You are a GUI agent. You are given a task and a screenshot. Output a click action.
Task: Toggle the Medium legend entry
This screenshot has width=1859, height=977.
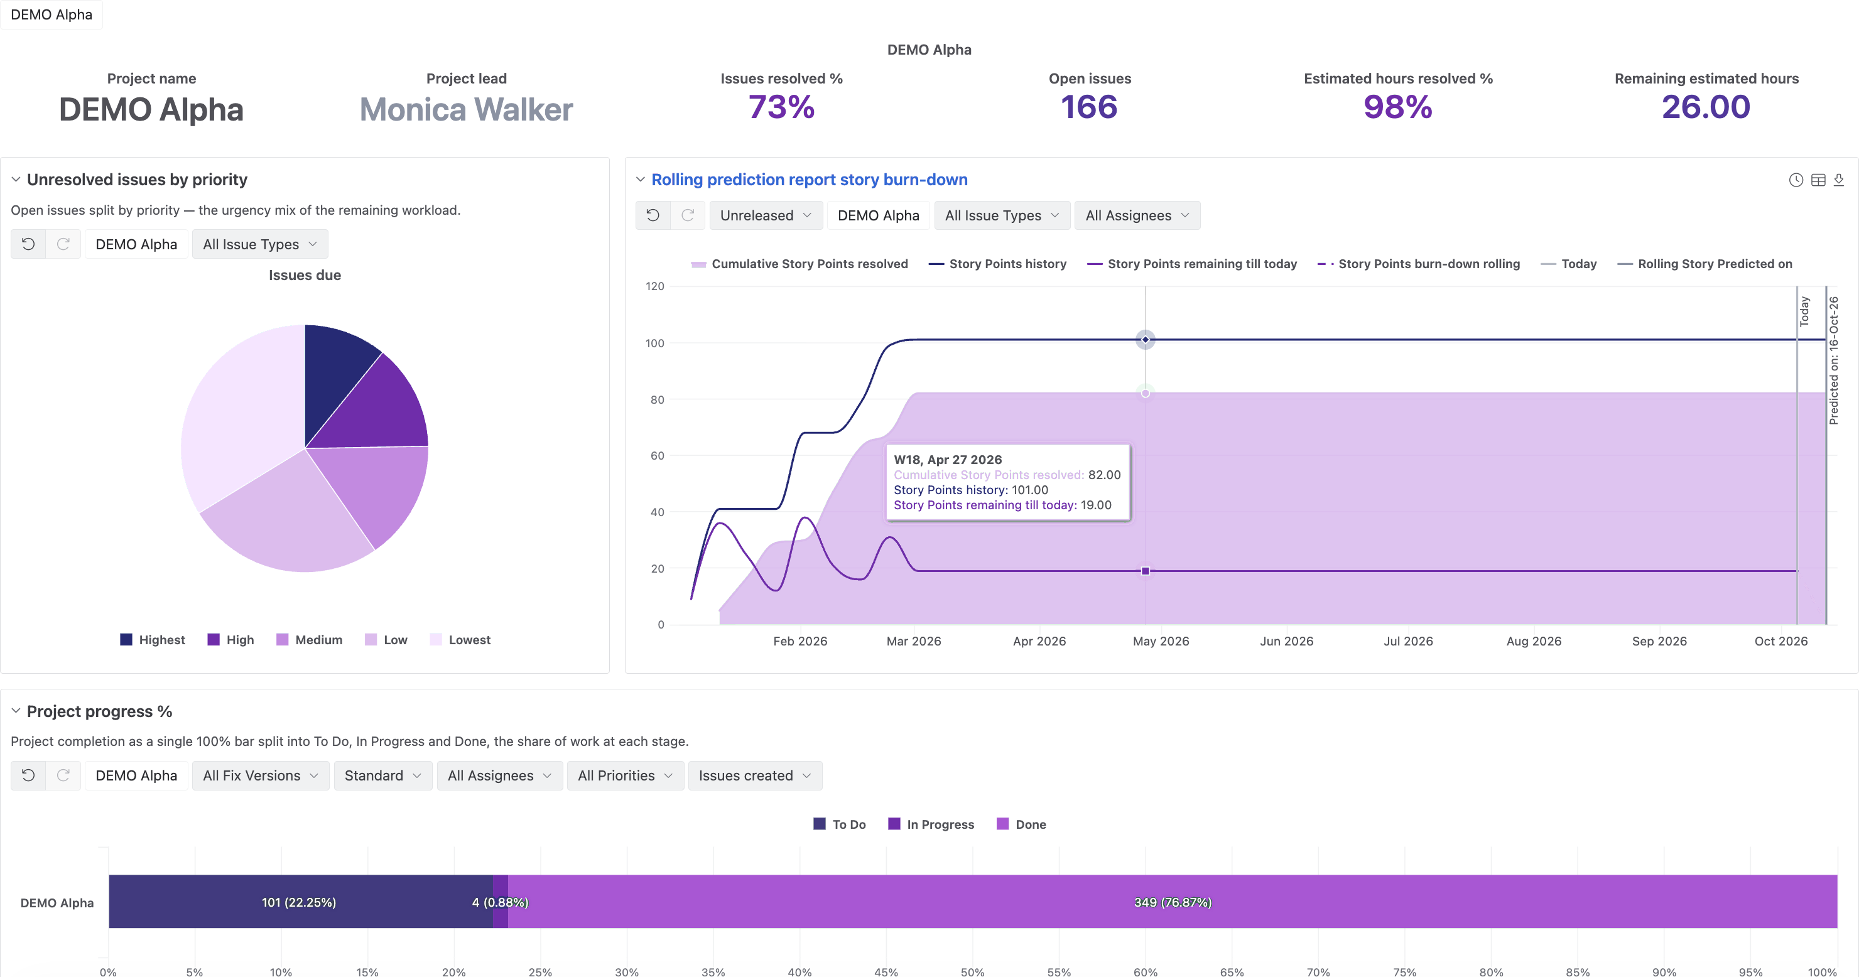[310, 639]
